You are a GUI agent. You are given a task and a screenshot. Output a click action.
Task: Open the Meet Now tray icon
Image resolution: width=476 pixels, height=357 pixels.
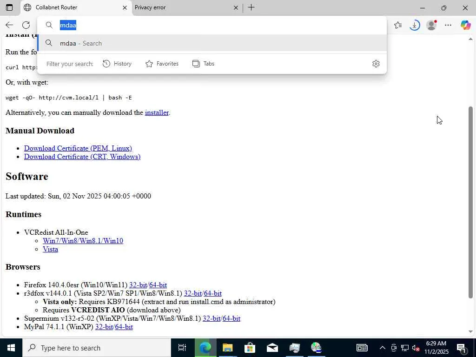tap(394, 348)
